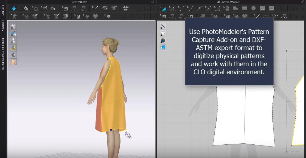Viewport: 306px width, 158px height.
Task: Select the Steam iron tool in 2D toolbar
Action: pyautogui.click(x=202, y=16)
